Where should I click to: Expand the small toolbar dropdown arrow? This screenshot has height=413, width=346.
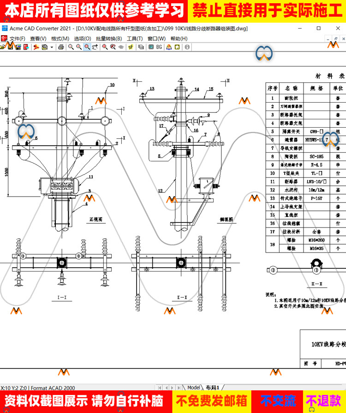52,47
